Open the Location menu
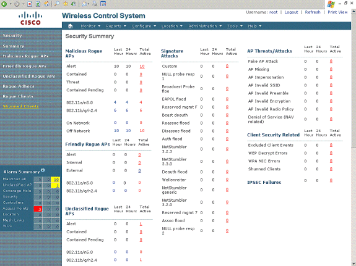The image size is (356, 266). [x=170, y=26]
